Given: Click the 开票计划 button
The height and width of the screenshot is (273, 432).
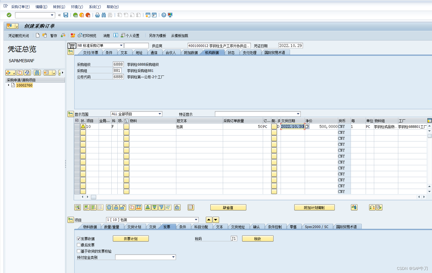Looking at the screenshot, I should [131, 239].
